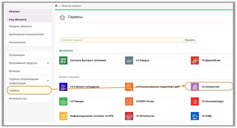Viewport: 237px width, 128px height.
Task: Click the Перейти button
Action: [190, 40]
